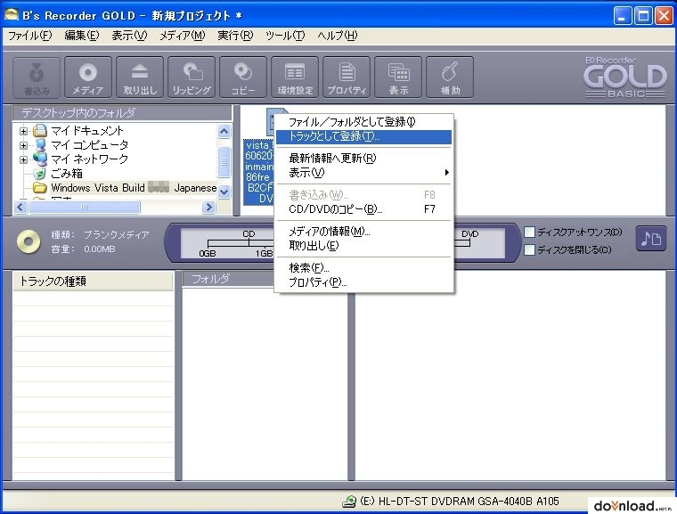Click the コピー disc copy icon
Image resolution: width=677 pixels, height=514 pixels.
pos(243,78)
